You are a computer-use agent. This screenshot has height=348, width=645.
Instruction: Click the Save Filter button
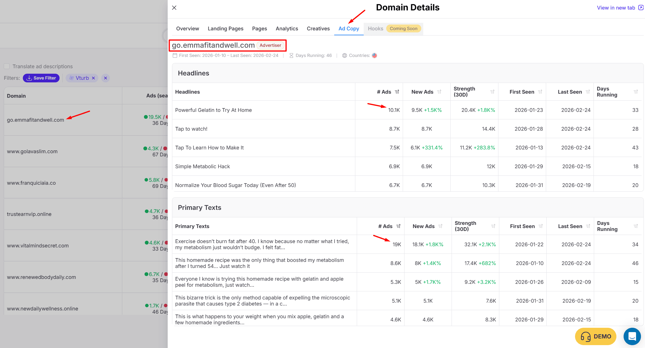pyautogui.click(x=41, y=78)
